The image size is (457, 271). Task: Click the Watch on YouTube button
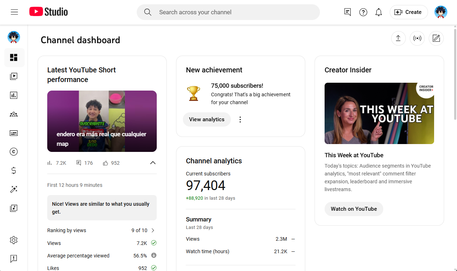(354, 209)
